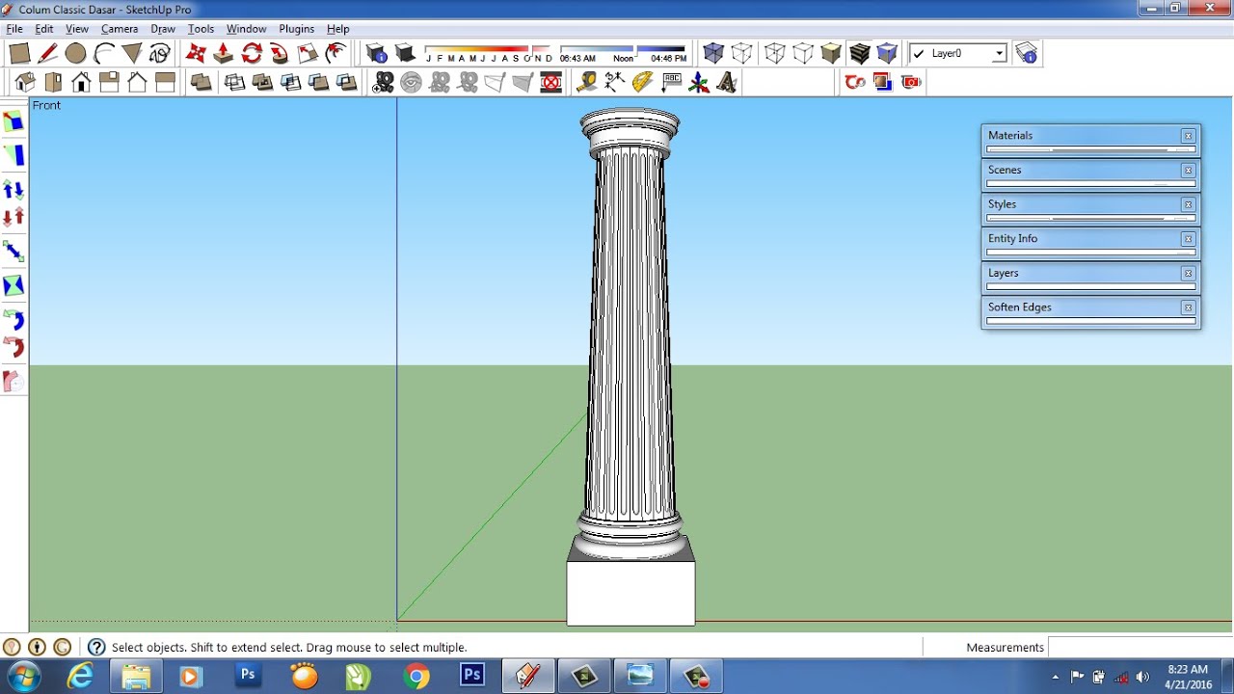Click the Windows Start button

(23, 677)
